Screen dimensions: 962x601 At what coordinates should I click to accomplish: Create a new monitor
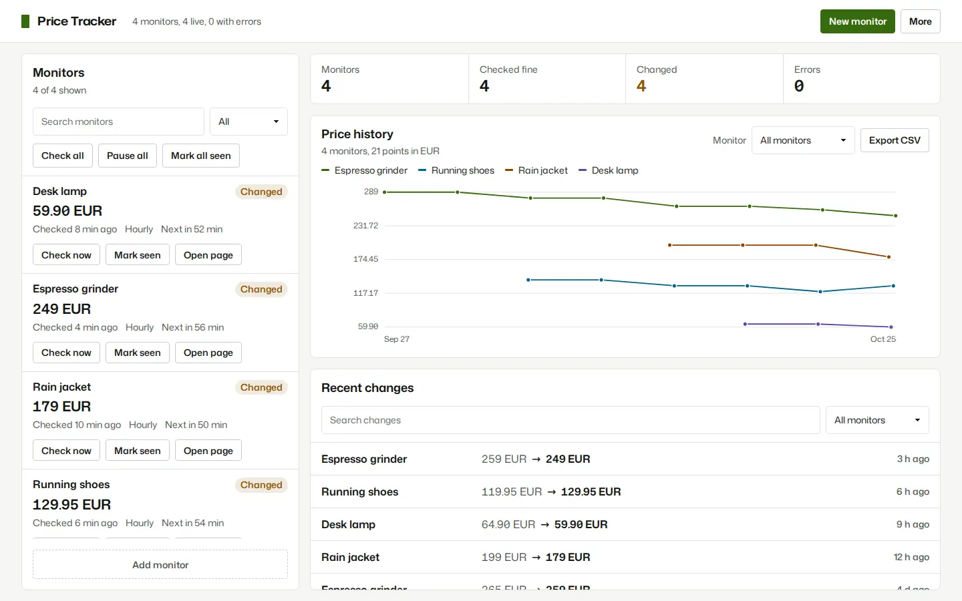[857, 21]
